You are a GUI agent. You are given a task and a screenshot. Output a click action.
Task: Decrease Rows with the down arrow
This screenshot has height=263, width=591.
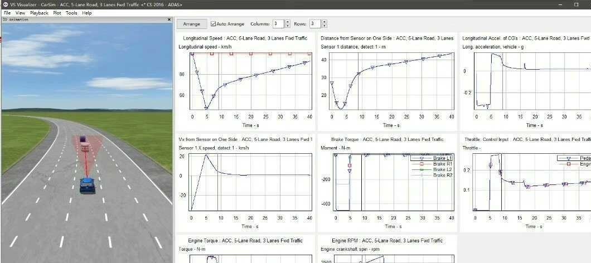(x=324, y=26)
